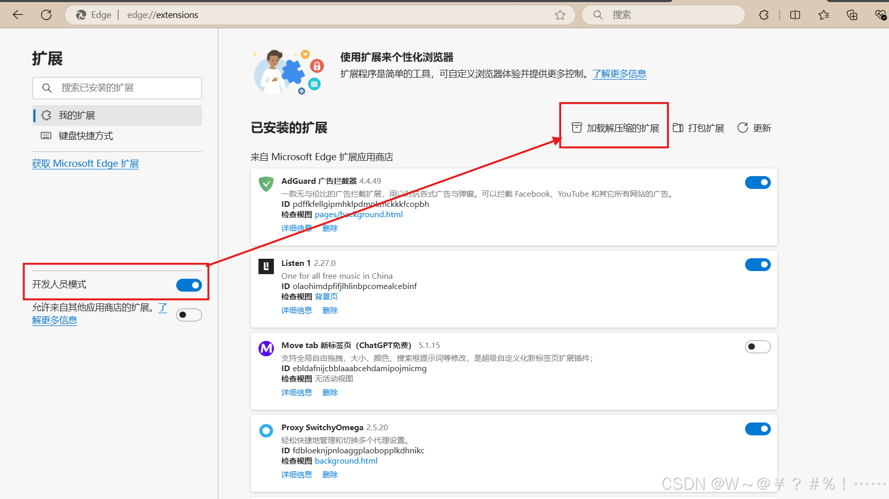Click the extensions illustration in the banner
Screen dimensions: 889x499
(289, 72)
